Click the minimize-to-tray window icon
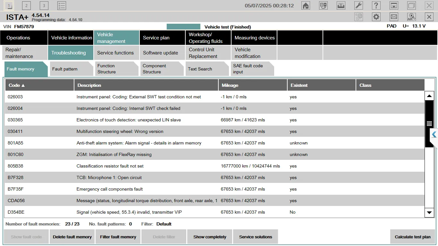This screenshot has height=246, width=438. point(394,5)
